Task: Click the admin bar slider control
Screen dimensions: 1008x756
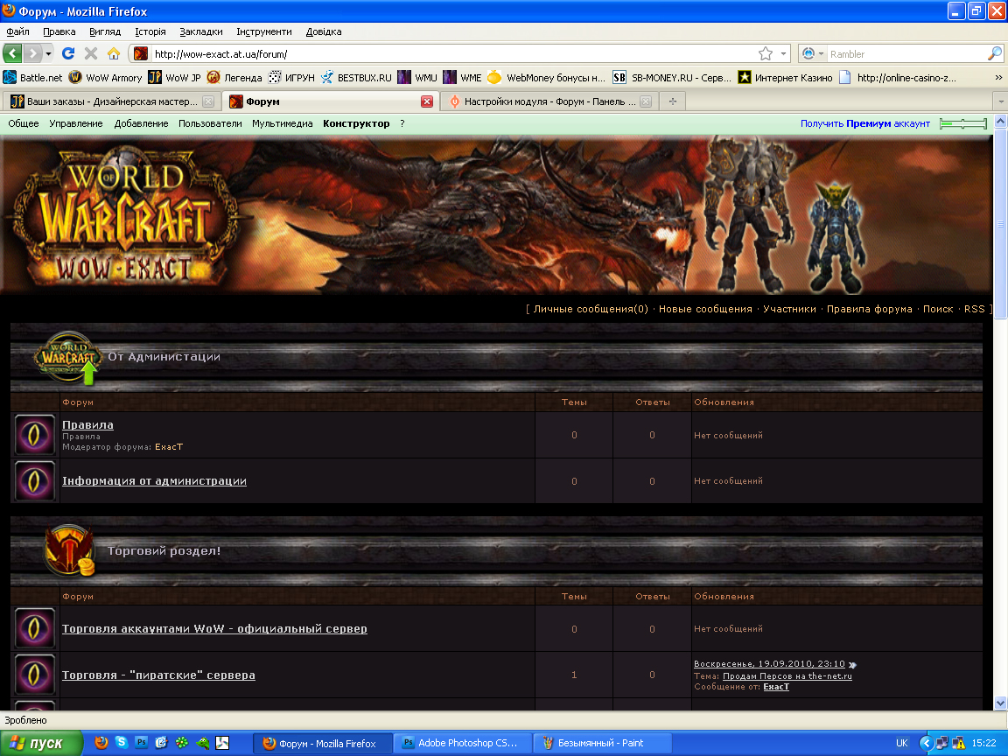Action: tap(963, 123)
